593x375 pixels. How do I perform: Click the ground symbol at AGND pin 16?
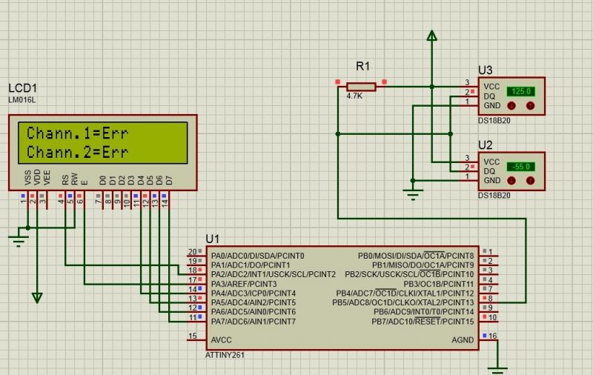pyautogui.click(x=499, y=366)
